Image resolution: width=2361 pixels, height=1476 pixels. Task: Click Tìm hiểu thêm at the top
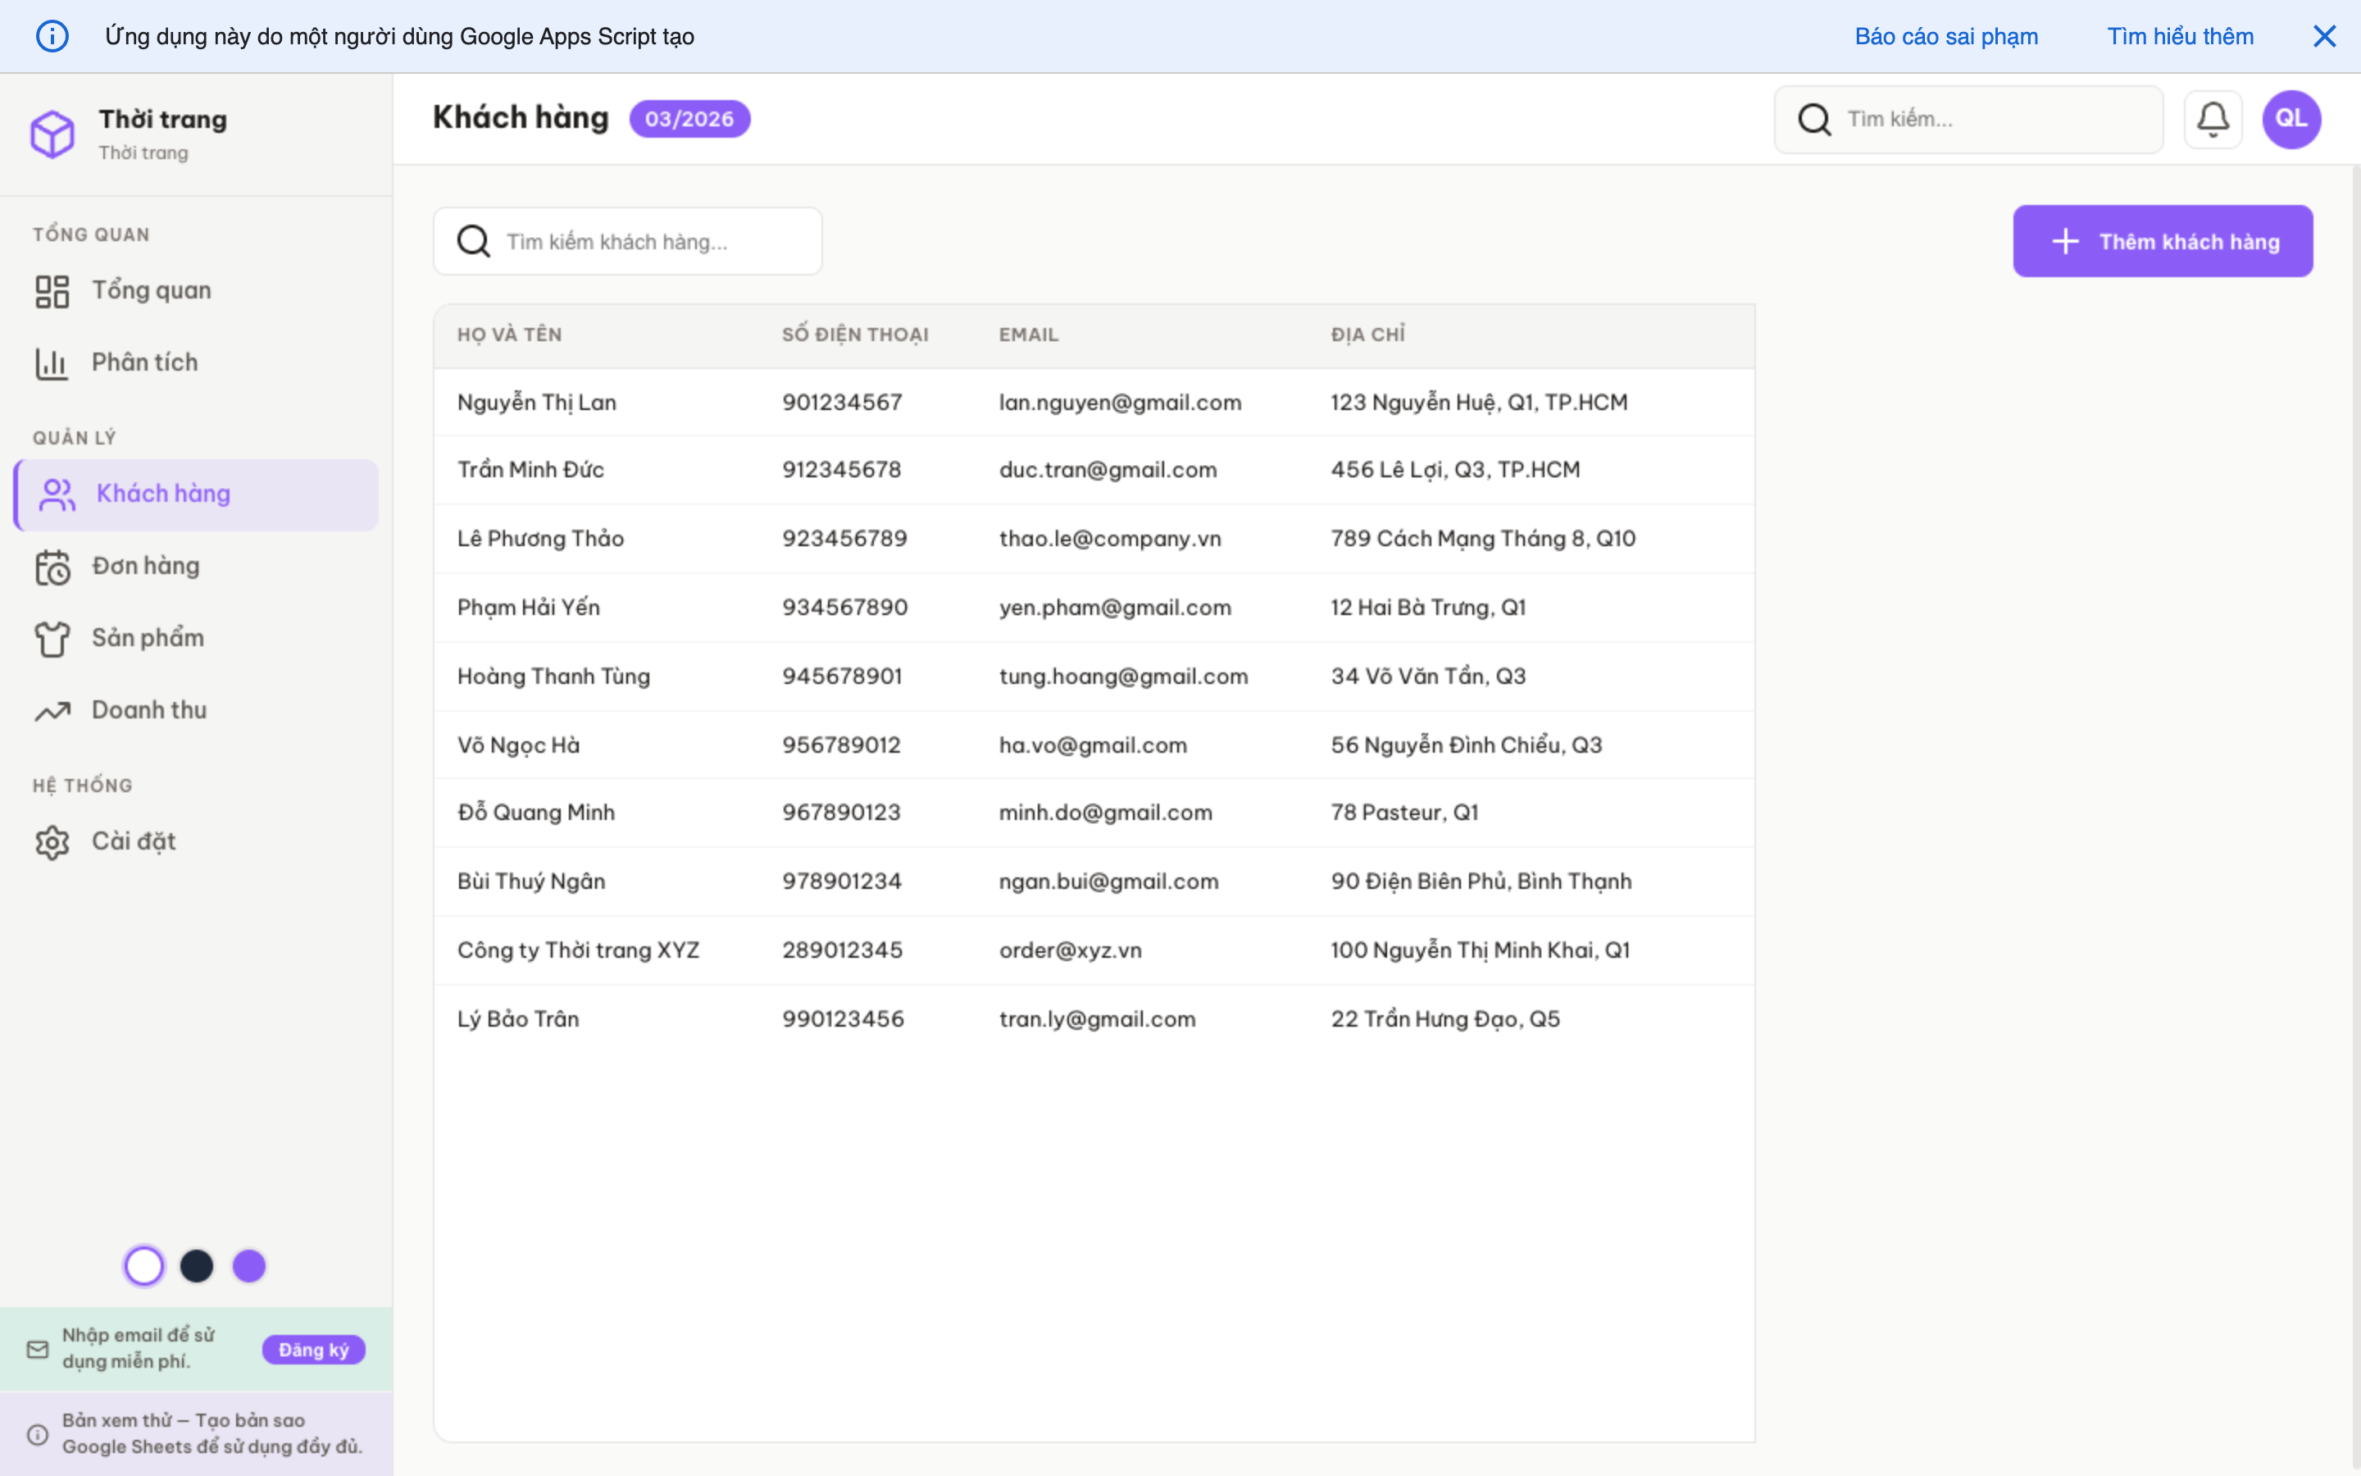pos(2180,36)
